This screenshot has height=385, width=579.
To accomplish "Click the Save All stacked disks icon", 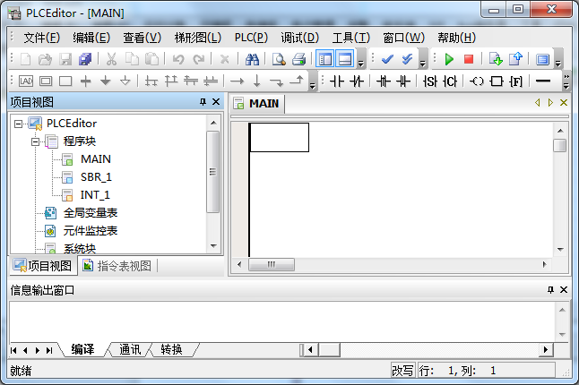I will [x=85, y=59].
